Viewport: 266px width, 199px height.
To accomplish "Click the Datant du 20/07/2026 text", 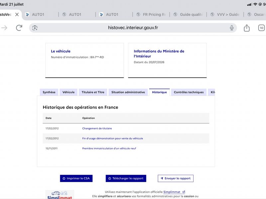I will tap(149, 62).
